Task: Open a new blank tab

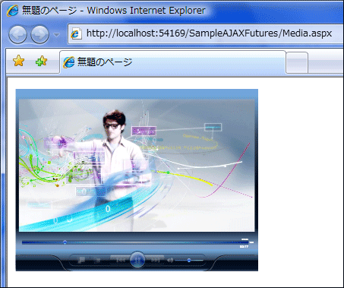Action: (x=297, y=63)
